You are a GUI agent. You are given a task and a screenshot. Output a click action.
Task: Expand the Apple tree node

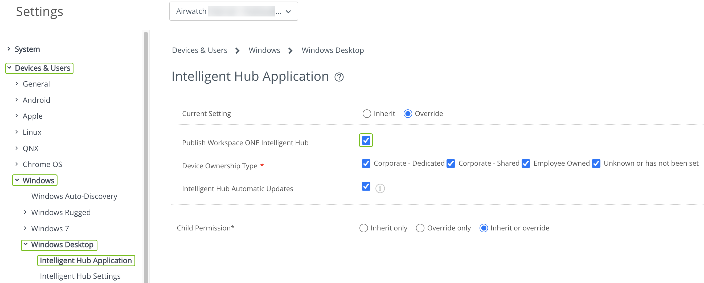coord(17,116)
